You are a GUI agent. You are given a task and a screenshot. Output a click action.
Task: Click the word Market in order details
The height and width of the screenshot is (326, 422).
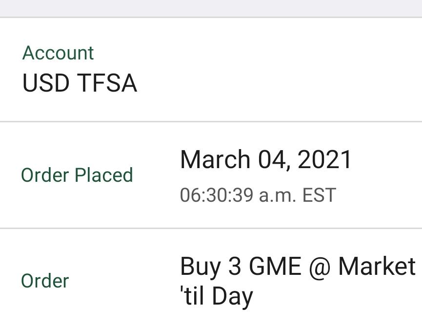(377, 266)
